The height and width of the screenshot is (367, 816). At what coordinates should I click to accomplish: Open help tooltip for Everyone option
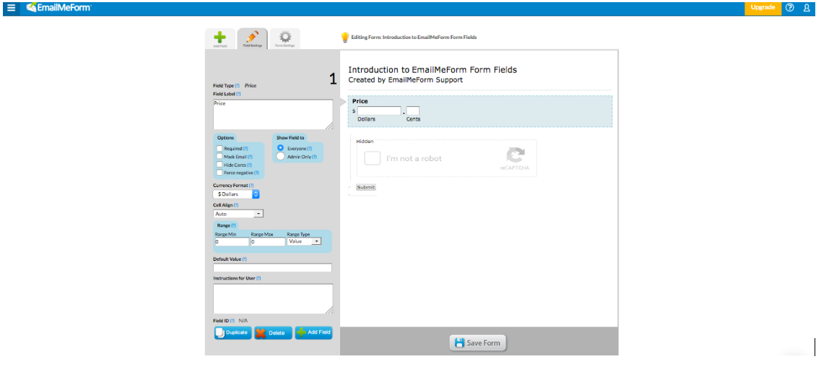point(309,148)
